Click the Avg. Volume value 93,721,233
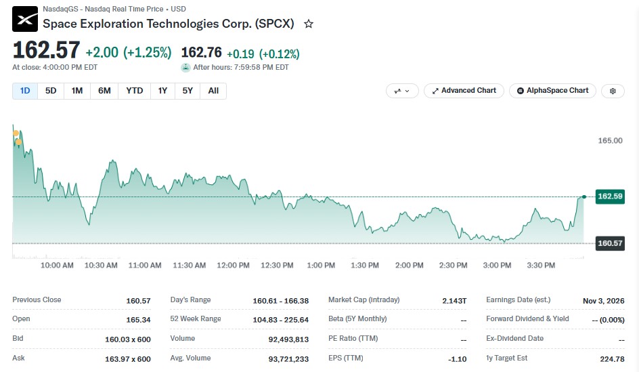The width and height of the screenshot is (639, 372). [288, 359]
